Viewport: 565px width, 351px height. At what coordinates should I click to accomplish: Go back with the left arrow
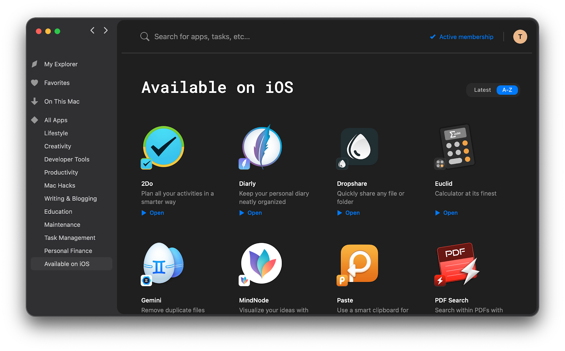93,30
